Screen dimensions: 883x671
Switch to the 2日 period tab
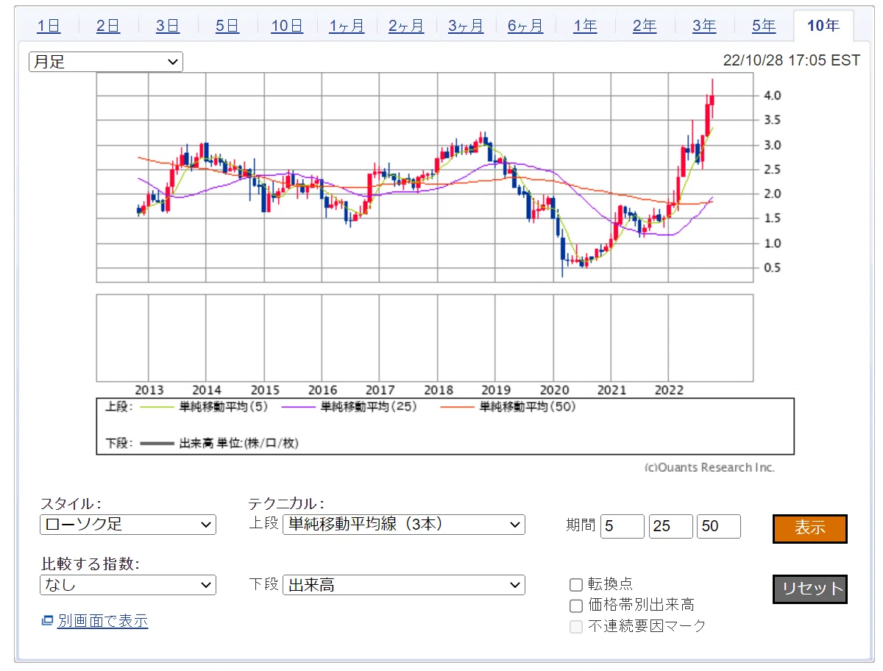(108, 26)
